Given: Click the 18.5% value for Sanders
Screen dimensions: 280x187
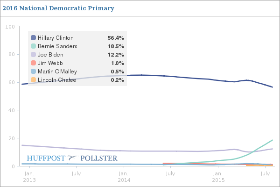Looking at the screenshot, I should [x=116, y=46].
